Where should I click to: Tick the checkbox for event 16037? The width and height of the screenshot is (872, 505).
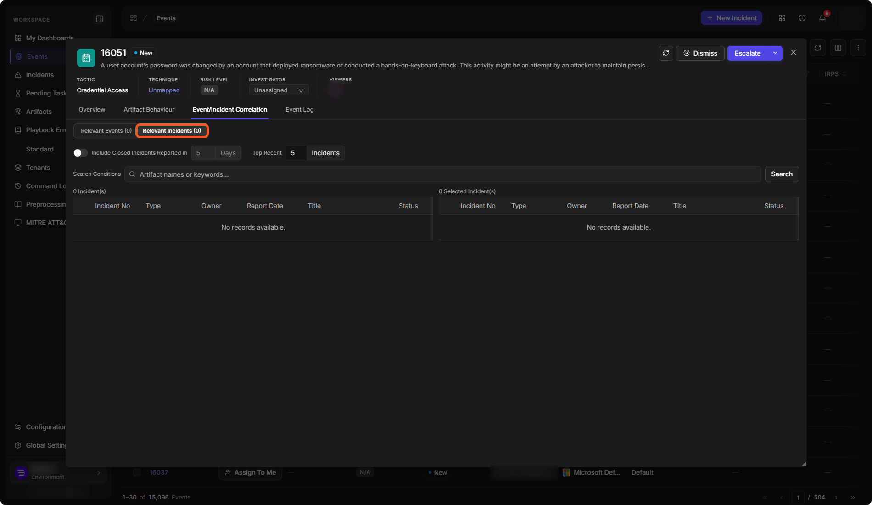(x=137, y=472)
